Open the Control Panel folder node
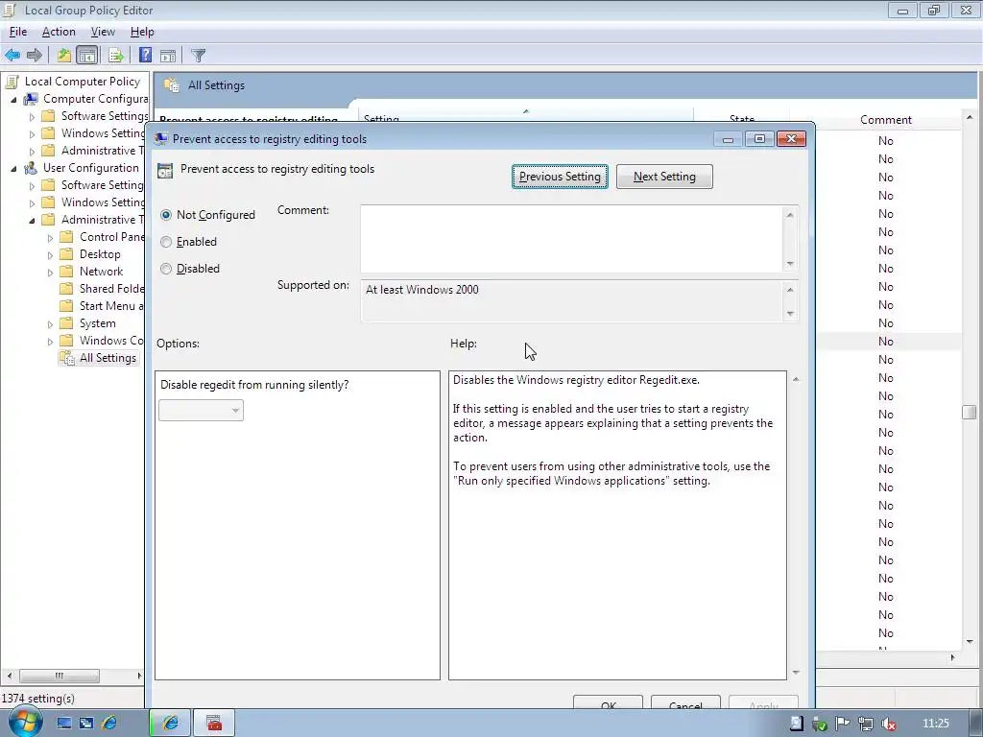The image size is (983, 737). (111, 237)
